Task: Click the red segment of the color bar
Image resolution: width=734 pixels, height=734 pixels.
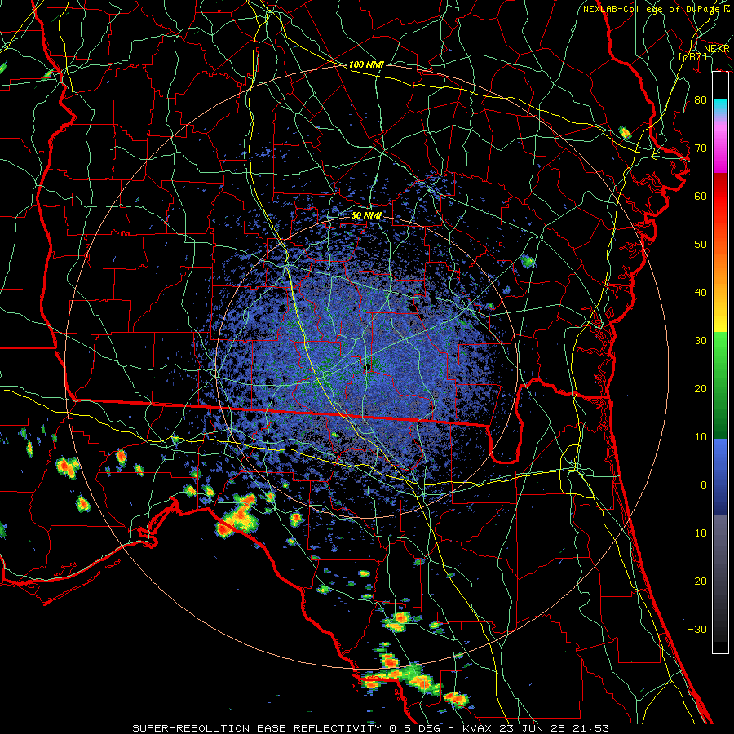Action: pos(720,193)
